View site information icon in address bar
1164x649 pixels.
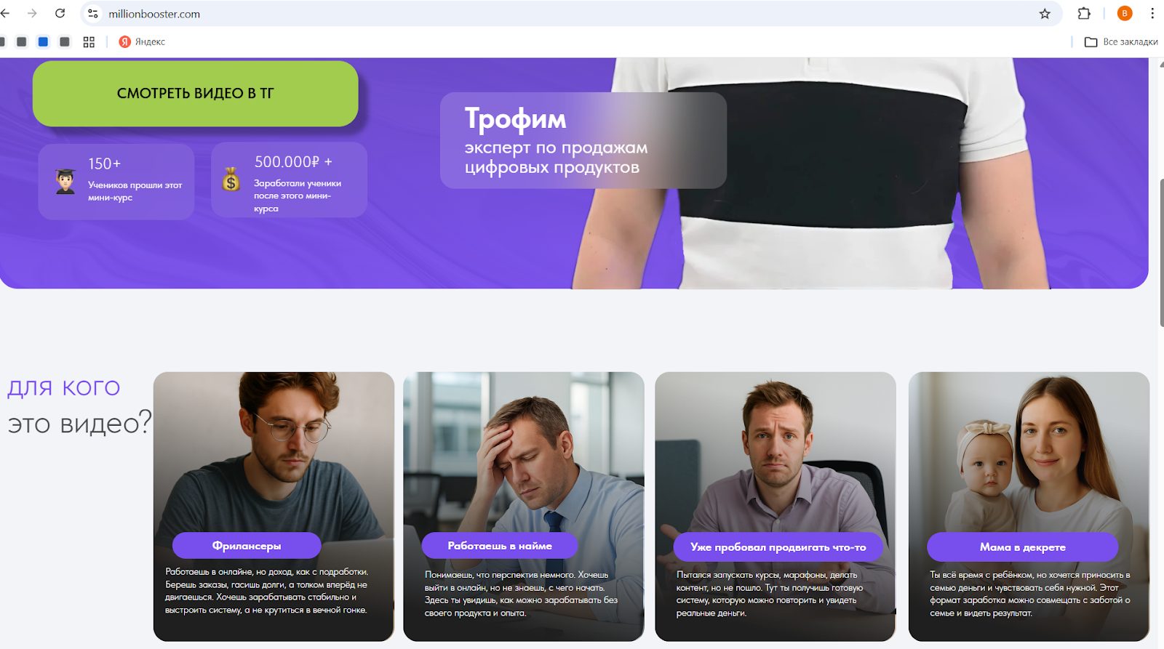[x=93, y=14]
